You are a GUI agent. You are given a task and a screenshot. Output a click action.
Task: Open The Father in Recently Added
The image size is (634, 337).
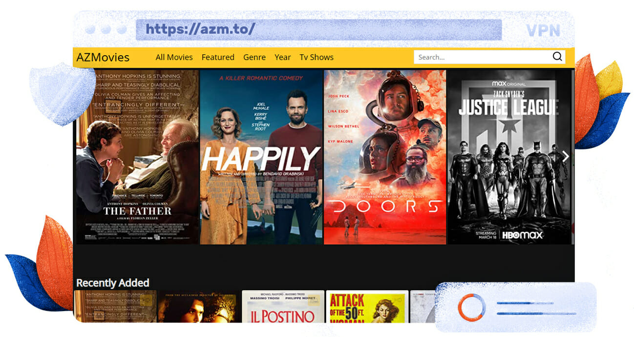point(115,307)
